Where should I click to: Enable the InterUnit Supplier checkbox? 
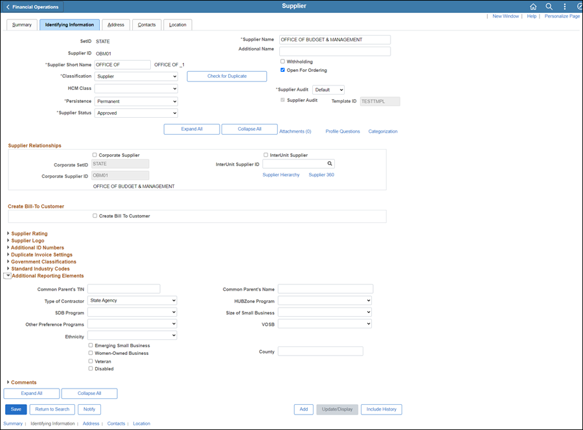[x=266, y=155]
